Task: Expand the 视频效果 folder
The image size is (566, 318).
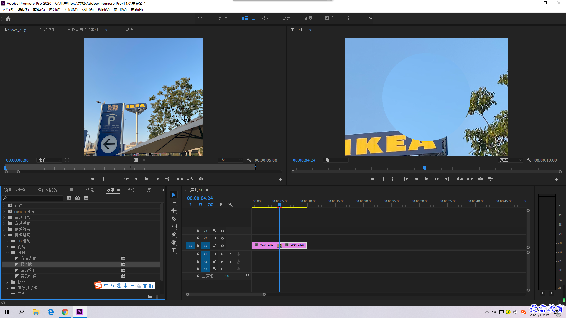Action: pyautogui.click(x=4, y=229)
